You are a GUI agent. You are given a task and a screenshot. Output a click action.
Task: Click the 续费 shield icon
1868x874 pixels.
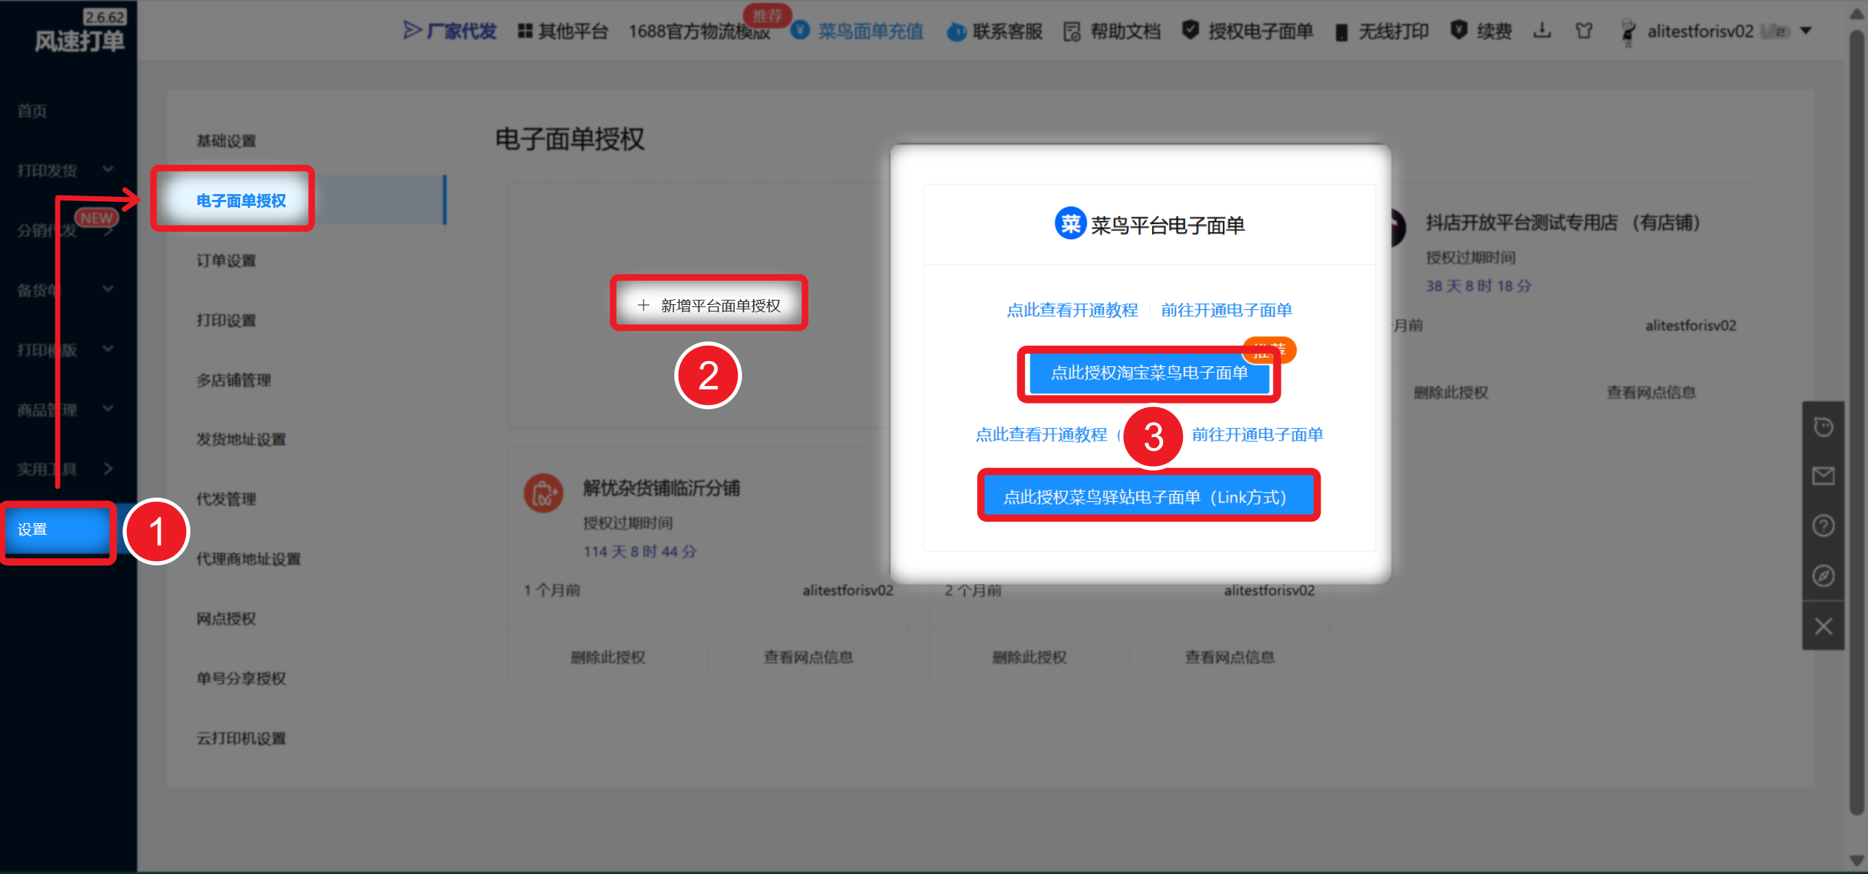point(1458,30)
